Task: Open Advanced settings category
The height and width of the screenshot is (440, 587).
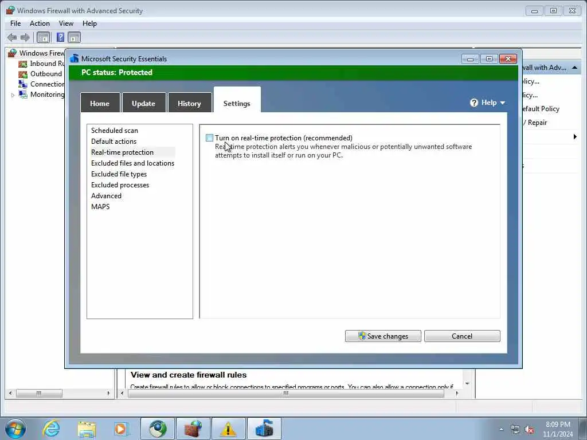Action: point(106,196)
